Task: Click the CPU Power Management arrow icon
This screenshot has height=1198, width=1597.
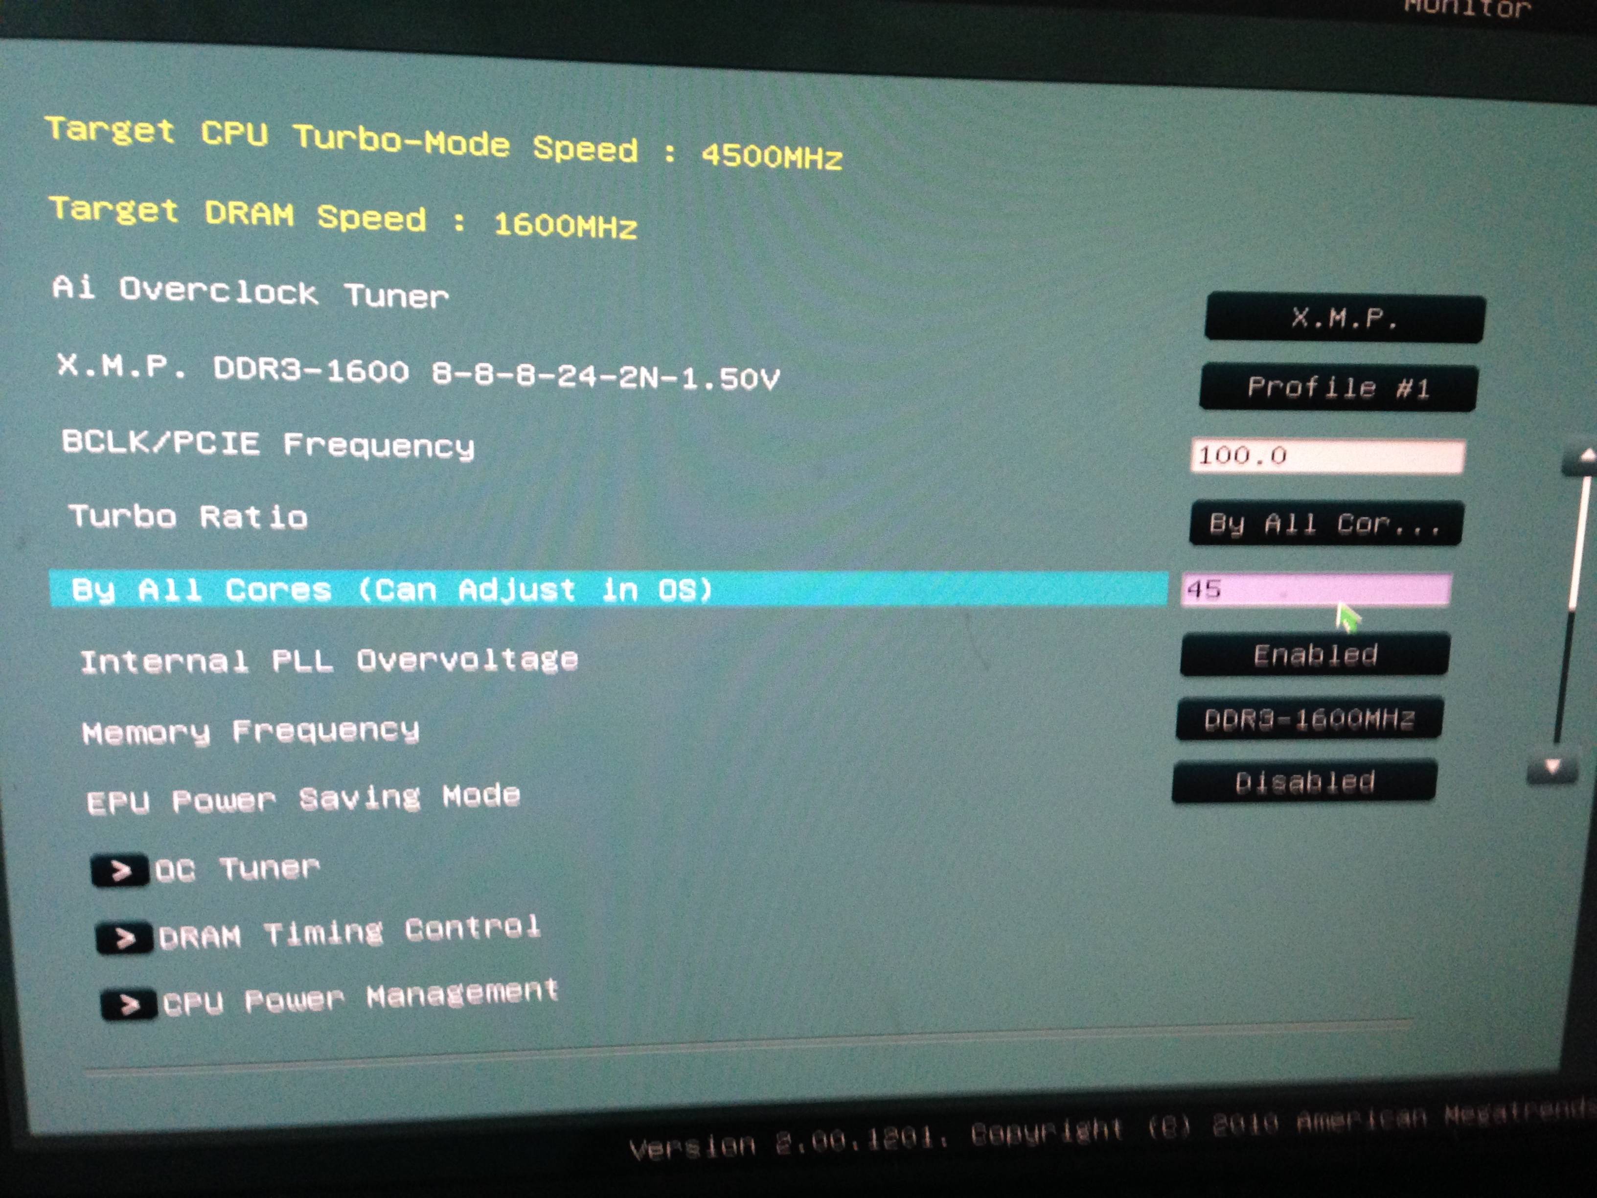Action: [x=129, y=1004]
